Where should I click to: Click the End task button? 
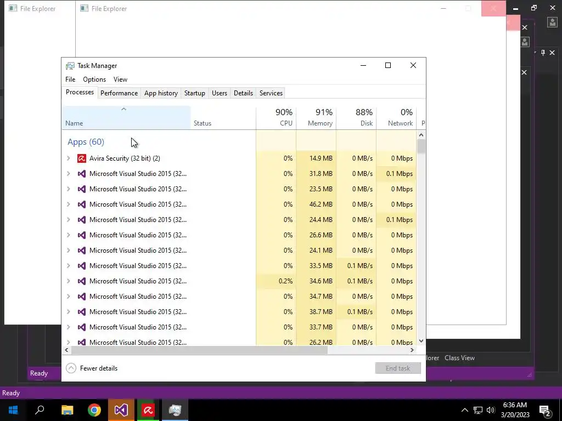point(398,368)
